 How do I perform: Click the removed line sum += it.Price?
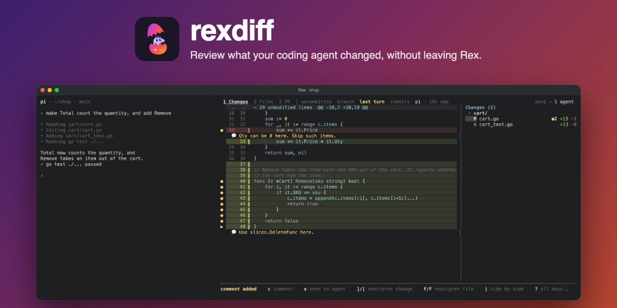click(x=297, y=130)
